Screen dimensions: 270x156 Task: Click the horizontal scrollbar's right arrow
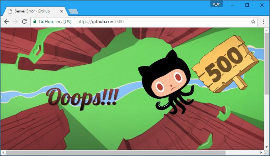coord(261,153)
